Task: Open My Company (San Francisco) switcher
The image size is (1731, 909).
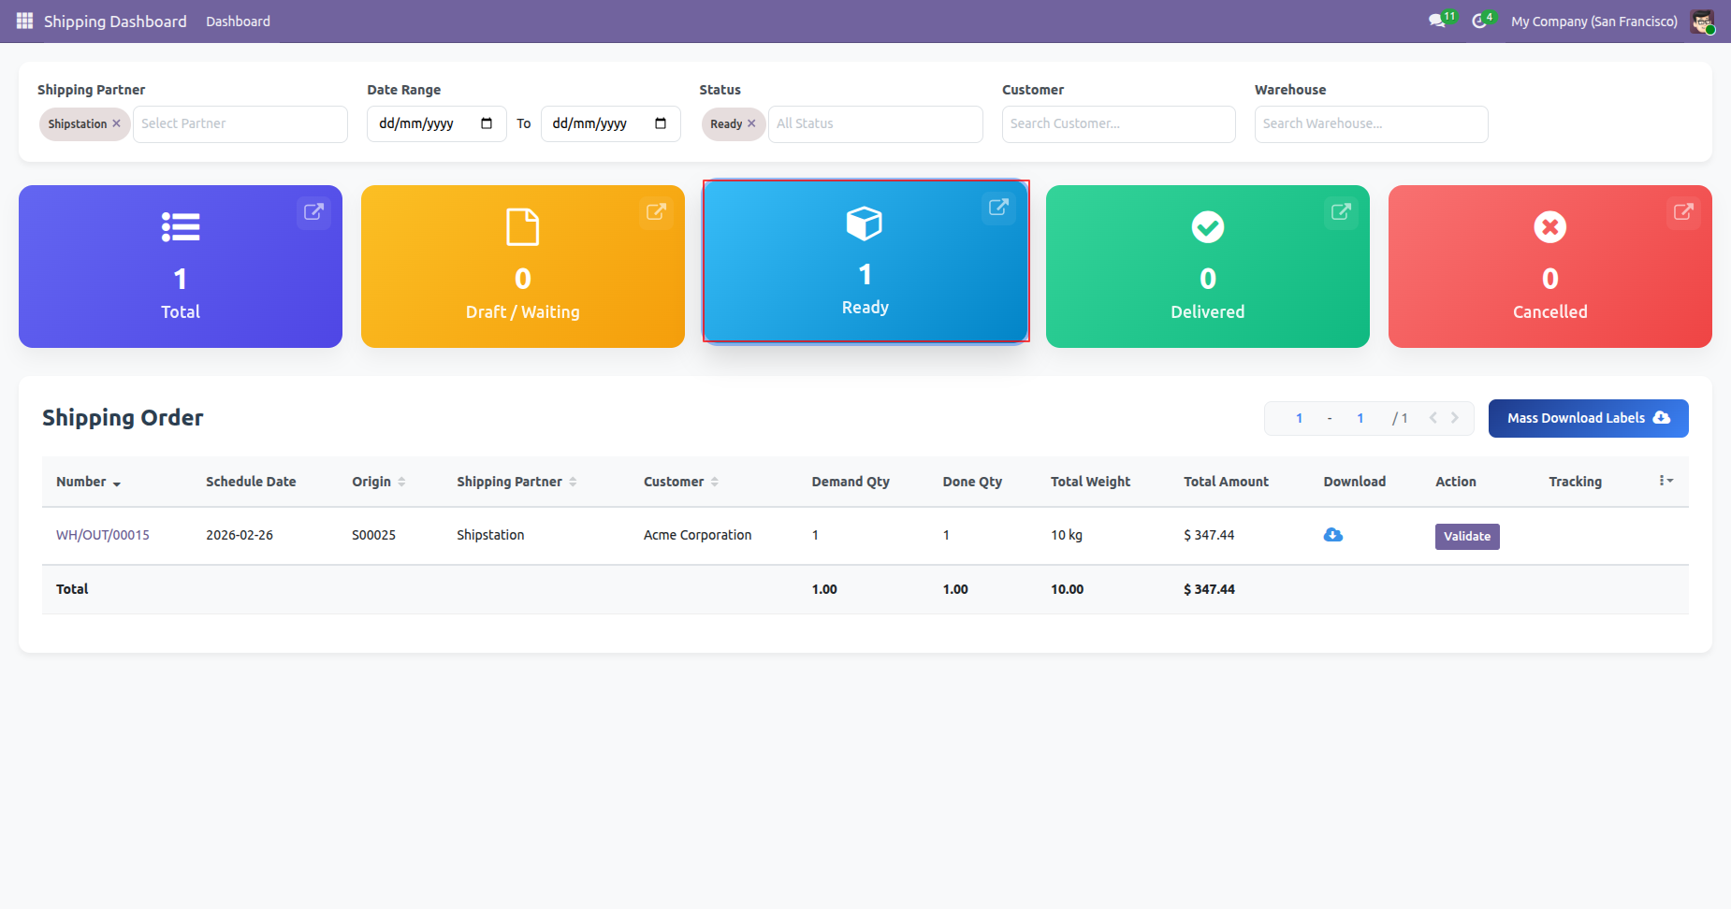Action: click(1593, 21)
